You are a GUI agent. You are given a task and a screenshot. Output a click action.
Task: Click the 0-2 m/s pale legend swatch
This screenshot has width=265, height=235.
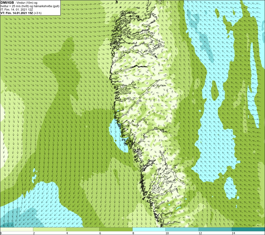[x=16, y=229]
